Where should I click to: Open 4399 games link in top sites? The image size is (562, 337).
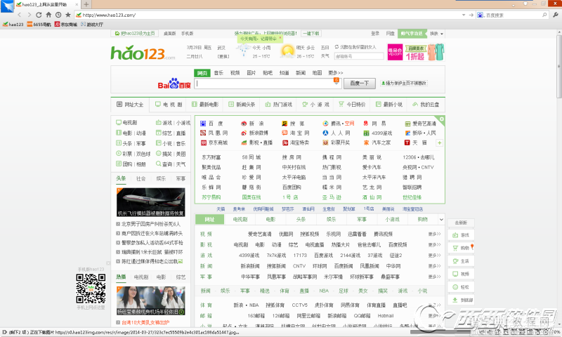(x=378, y=133)
